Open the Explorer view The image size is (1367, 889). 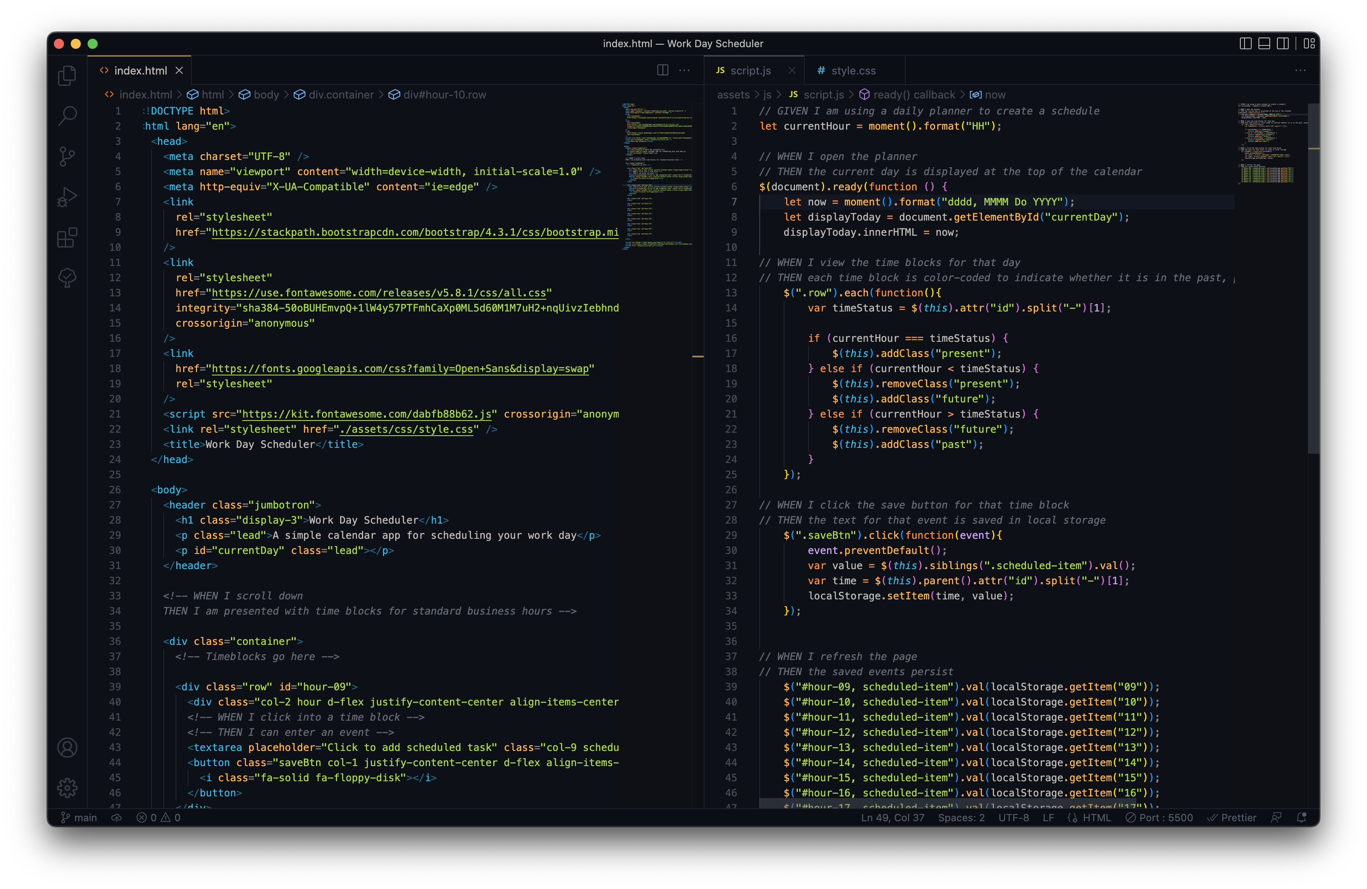pyautogui.click(x=67, y=75)
